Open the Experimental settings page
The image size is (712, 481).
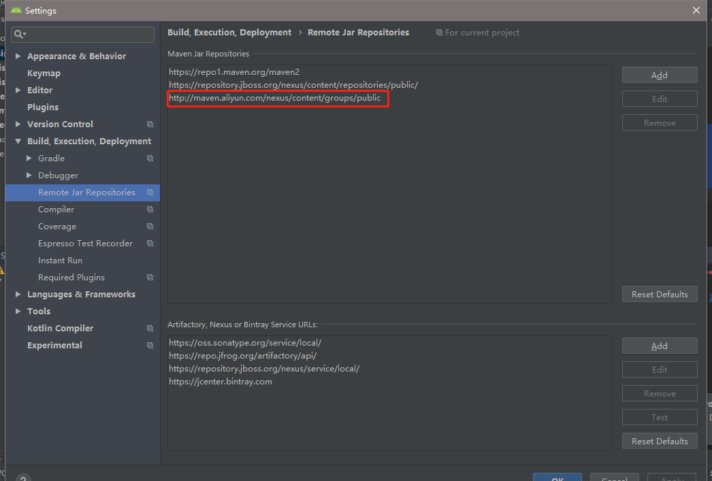click(54, 346)
